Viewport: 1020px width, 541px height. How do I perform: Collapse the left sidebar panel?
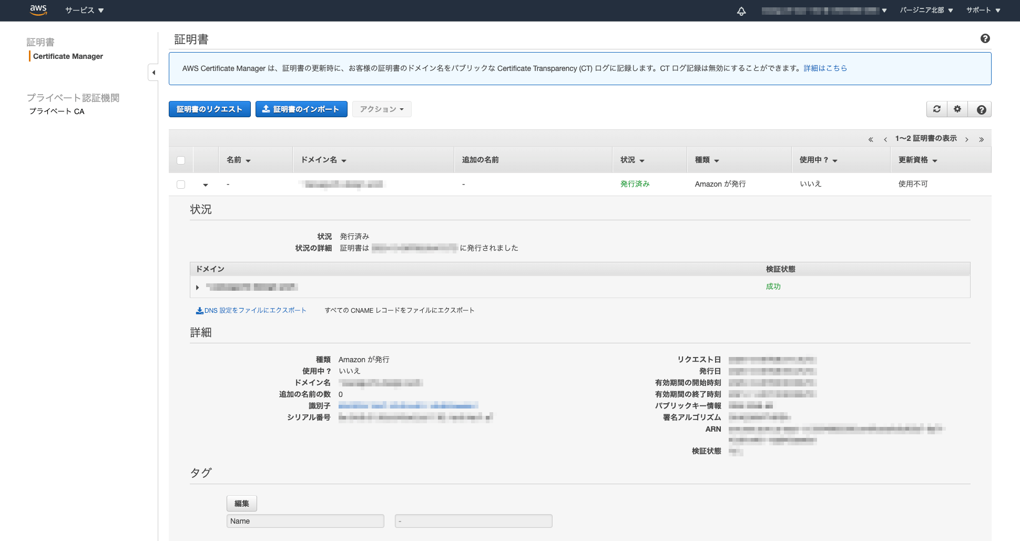(153, 73)
